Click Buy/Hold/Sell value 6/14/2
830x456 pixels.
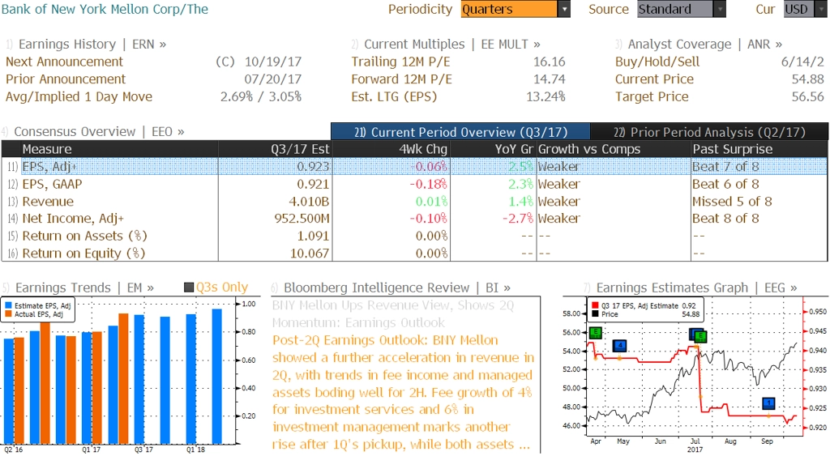tap(802, 62)
